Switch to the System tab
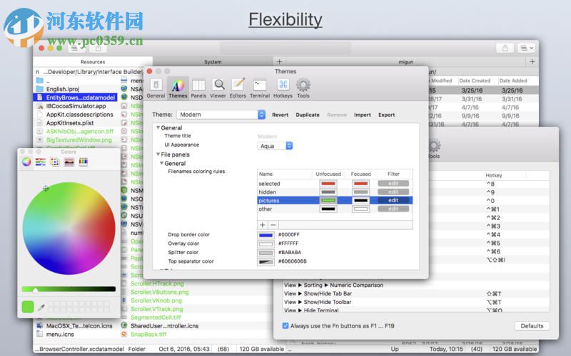571x356 pixels. [x=213, y=62]
